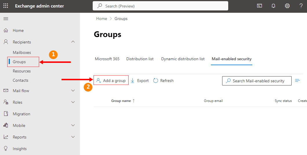Expand the Roles navigation section
The width and height of the screenshot is (307, 155).
[x=73, y=102]
